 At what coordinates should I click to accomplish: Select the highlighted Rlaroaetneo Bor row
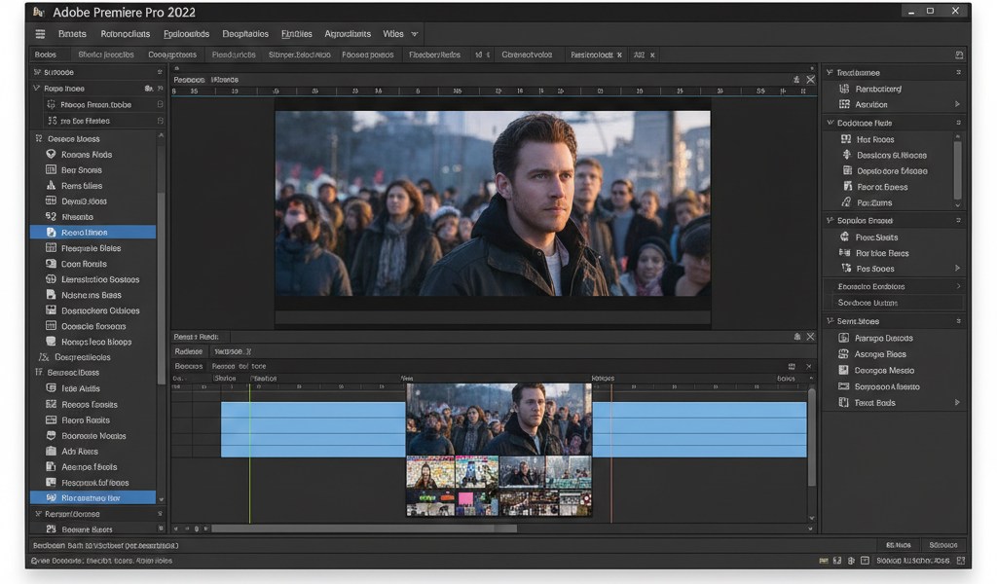coord(92,497)
